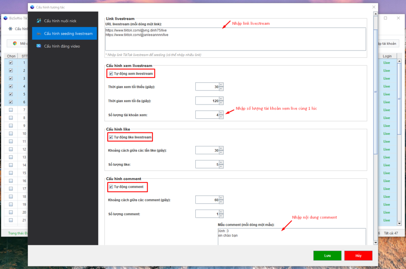The height and width of the screenshot is (269, 406).
Task: Click the Cấu hình seeding livestream sidebar icon
Action: 39,33
